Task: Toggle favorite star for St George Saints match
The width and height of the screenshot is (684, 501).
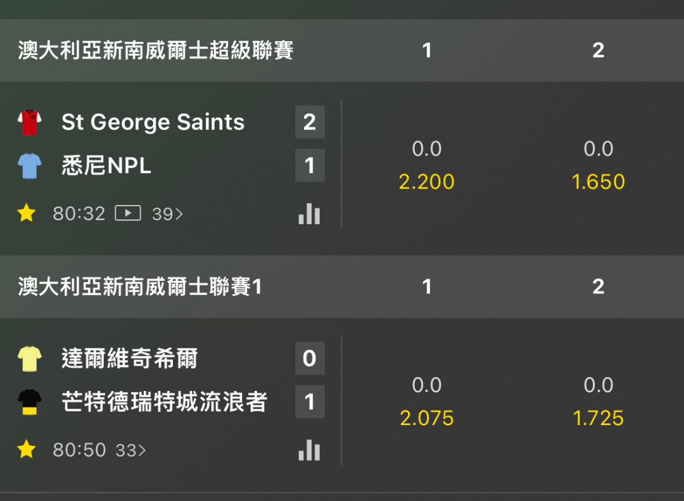Action: (x=26, y=213)
